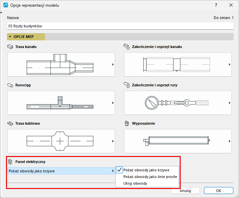The height and width of the screenshot is (198, 239).
Task: Click the Wyposażenie equipment preview thumbnail
Action: [178, 141]
